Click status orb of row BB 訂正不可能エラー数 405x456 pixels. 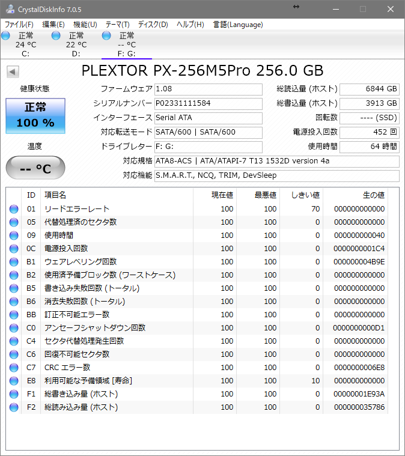coord(14,315)
